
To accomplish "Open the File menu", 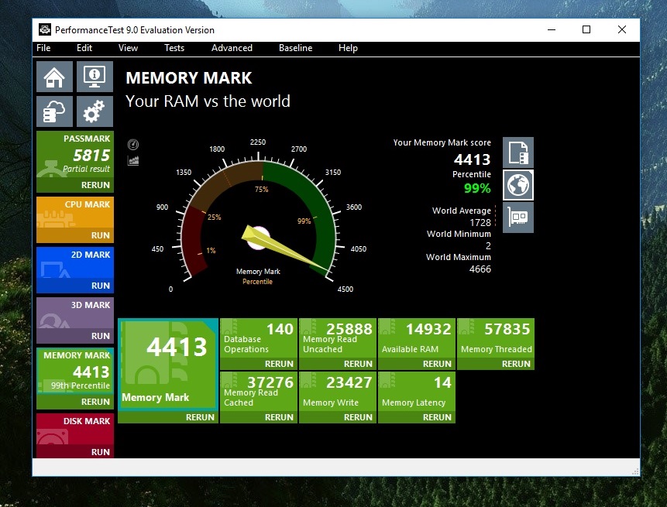I will (43, 48).
